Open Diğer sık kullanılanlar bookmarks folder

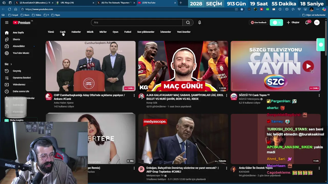click(x=314, y=15)
